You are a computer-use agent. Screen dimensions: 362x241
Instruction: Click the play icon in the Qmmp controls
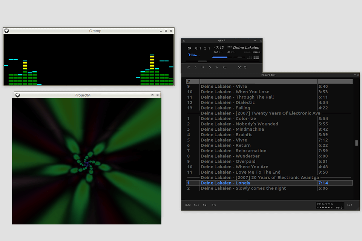click(x=196, y=67)
